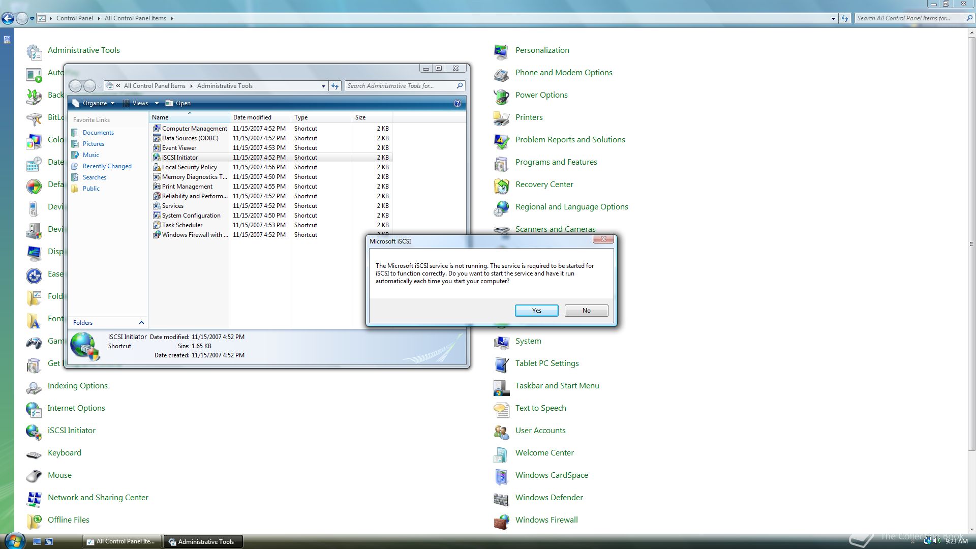Select Event Viewer shortcut
976x549 pixels.
tap(179, 148)
